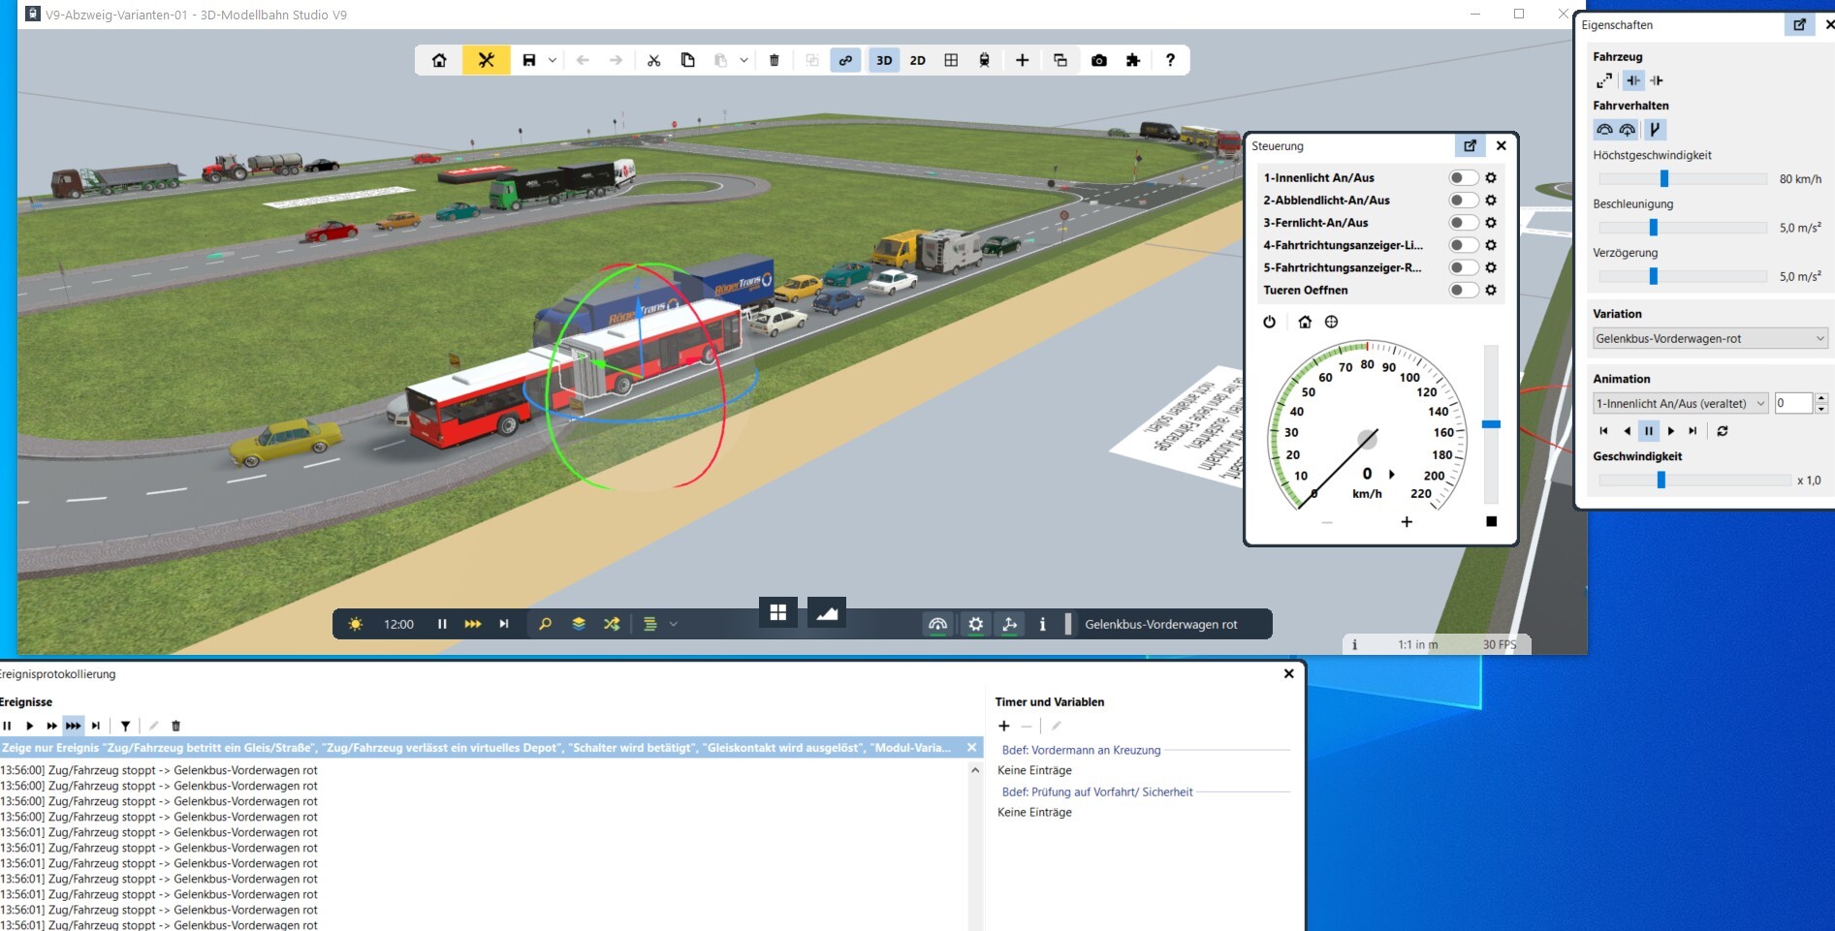The width and height of the screenshot is (1835, 931).
Task: Open the Variation dropdown
Action: click(1710, 338)
